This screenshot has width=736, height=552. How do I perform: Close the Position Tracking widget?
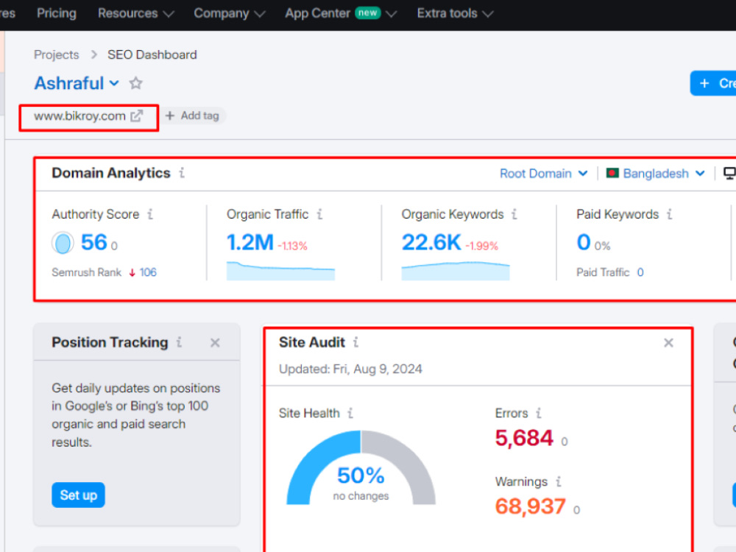click(215, 343)
